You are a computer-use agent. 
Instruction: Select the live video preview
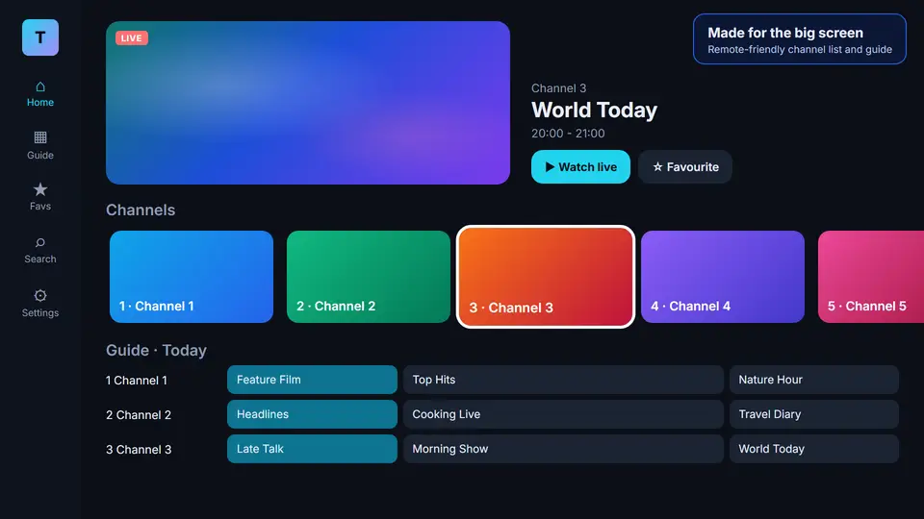[308, 103]
